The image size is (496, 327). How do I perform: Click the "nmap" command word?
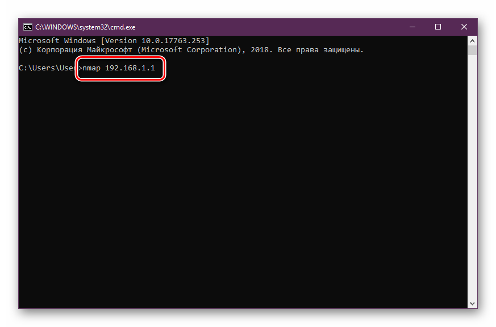coord(91,68)
